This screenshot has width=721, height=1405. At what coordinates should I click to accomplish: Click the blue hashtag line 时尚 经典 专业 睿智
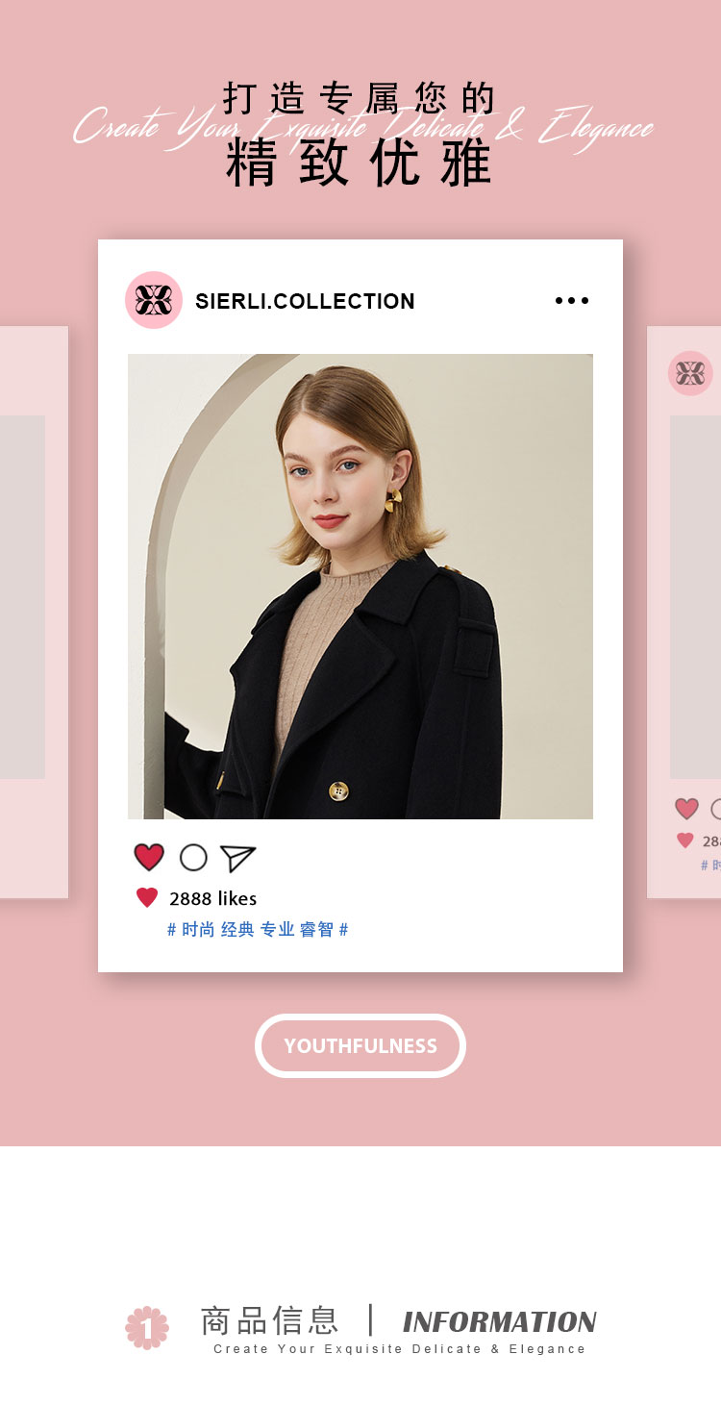[258, 929]
